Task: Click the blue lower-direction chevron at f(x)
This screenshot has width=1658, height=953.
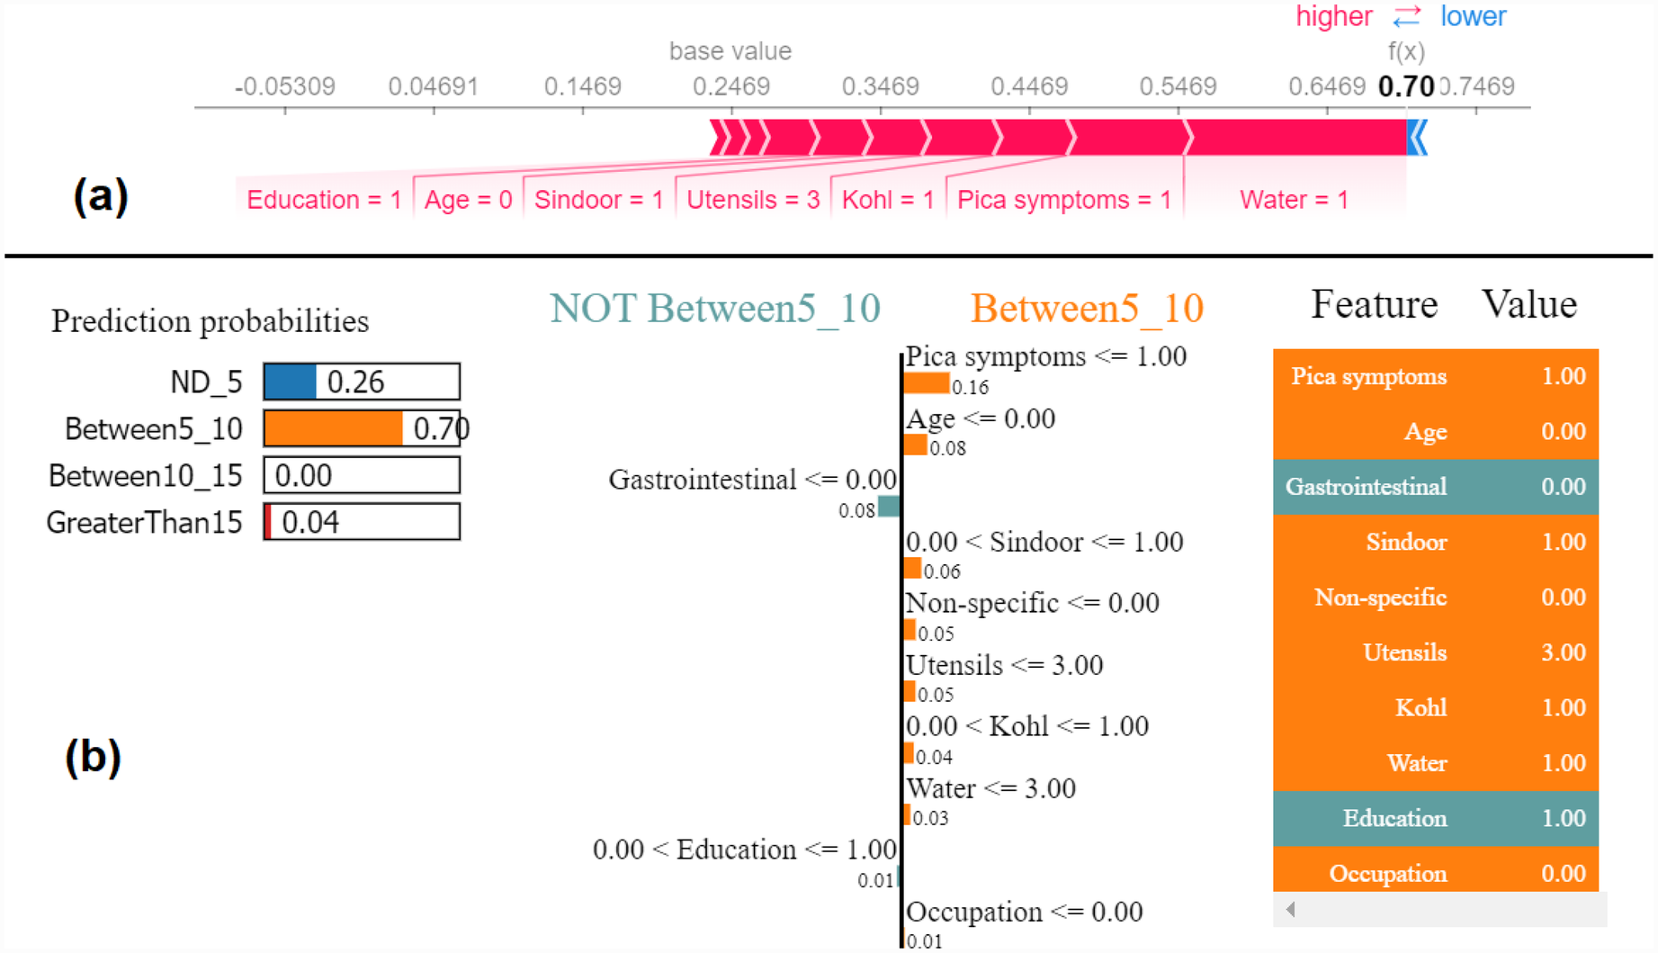Action: pyautogui.click(x=1418, y=138)
